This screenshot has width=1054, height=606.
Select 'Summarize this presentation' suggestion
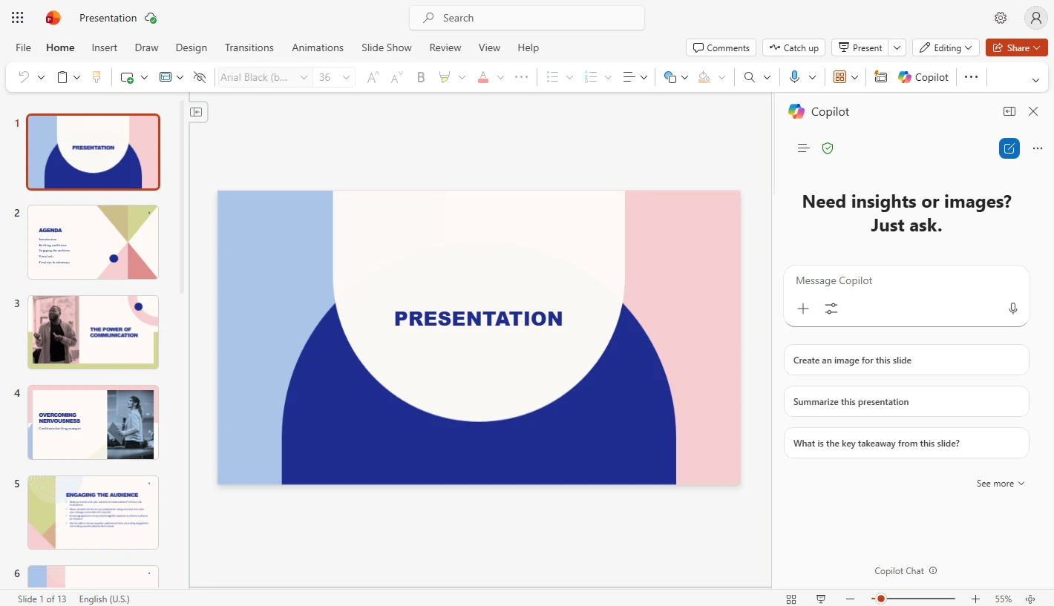pyautogui.click(x=906, y=402)
